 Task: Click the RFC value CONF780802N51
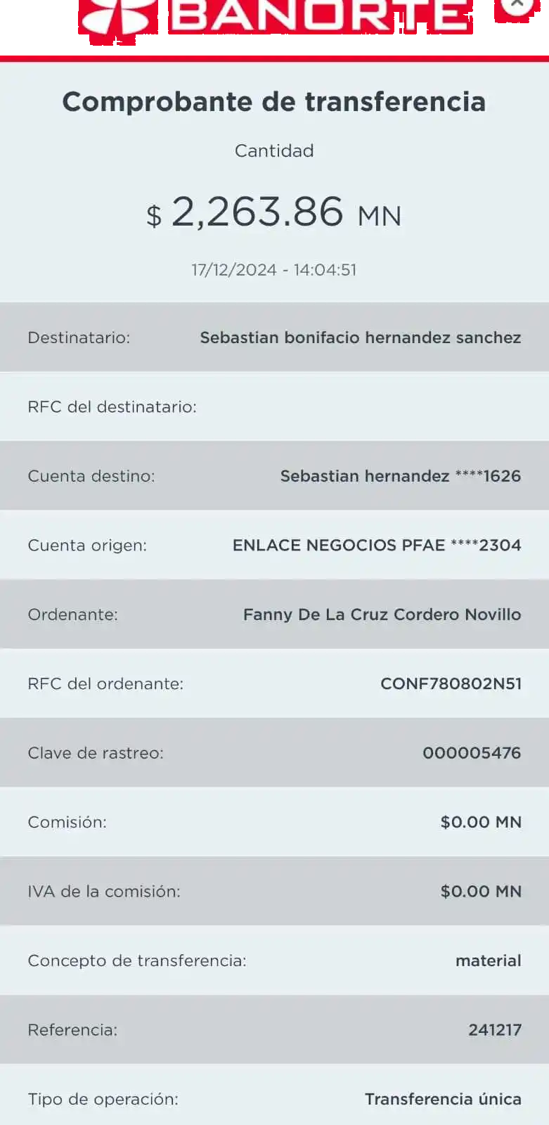[451, 683]
